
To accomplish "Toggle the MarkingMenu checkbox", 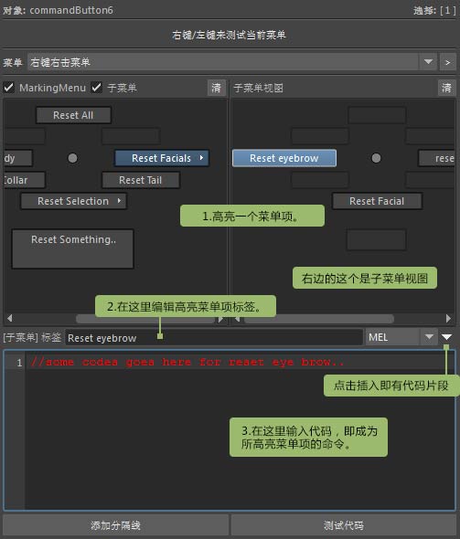I will pos(9,88).
